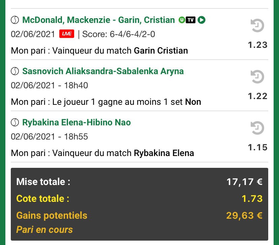Open the black TV broadcast icon
Viewport: 279px width, 245px height.
[x=191, y=20]
